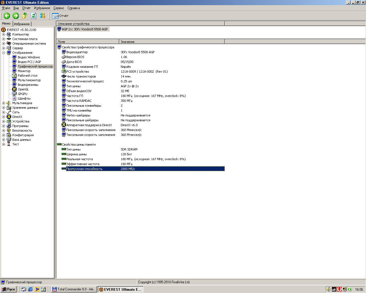Screen dimensions: 366x293
Task: Select the Версия BIOS row
Action: tap(140, 57)
